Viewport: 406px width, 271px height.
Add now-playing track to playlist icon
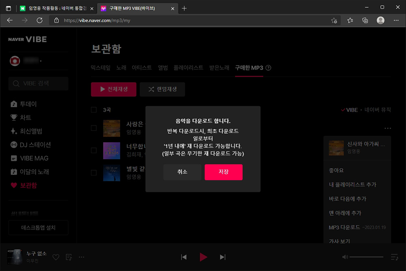coord(69,257)
